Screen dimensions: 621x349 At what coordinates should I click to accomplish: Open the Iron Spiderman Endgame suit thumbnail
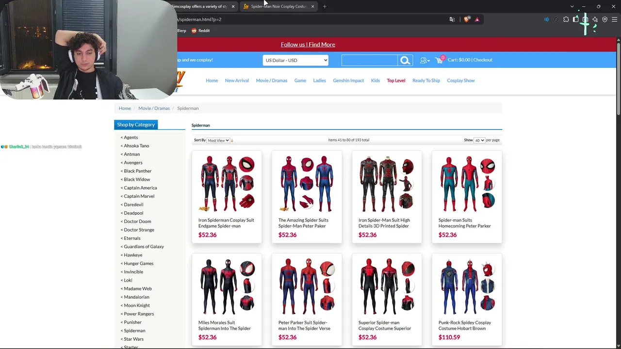click(x=227, y=184)
